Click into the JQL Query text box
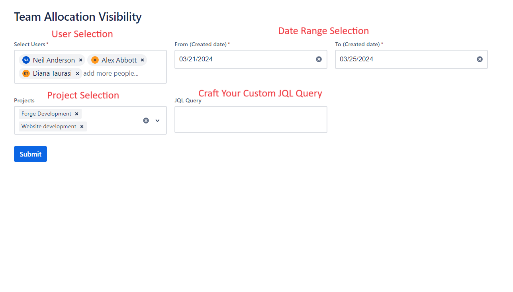This screenshot has width=513, height=292. tap(251, 120)
